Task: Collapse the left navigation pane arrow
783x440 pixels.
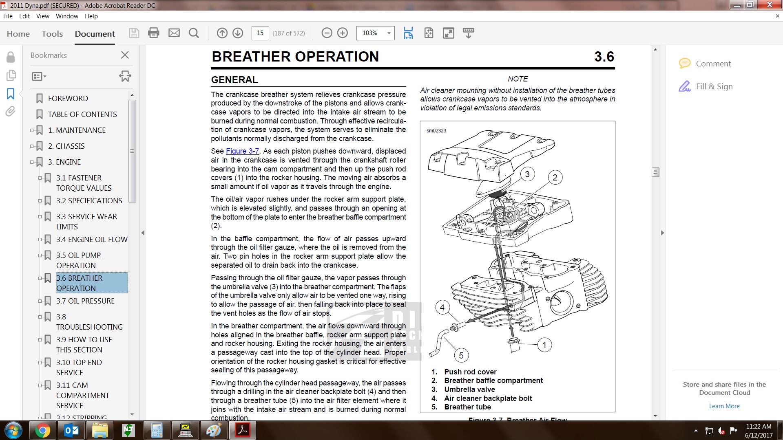Action: (x=143, y=233)
